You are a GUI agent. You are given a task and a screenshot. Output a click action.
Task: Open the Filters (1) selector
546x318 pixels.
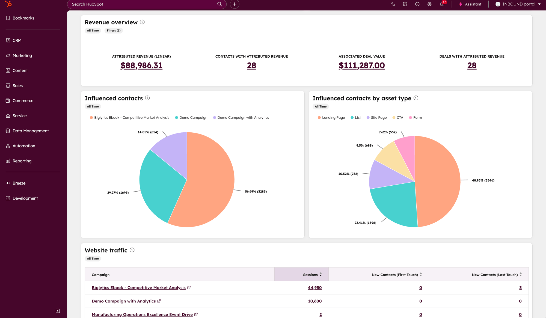(113, 30)
